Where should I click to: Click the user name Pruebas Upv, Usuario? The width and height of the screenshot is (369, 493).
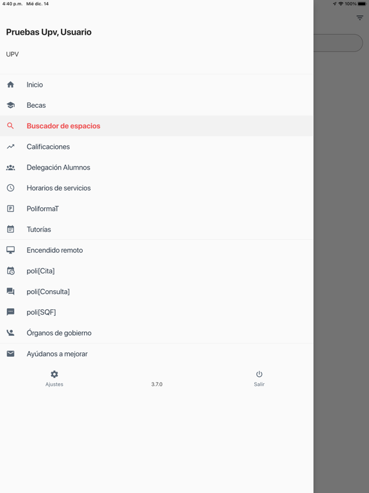click(x=49, y=32)
